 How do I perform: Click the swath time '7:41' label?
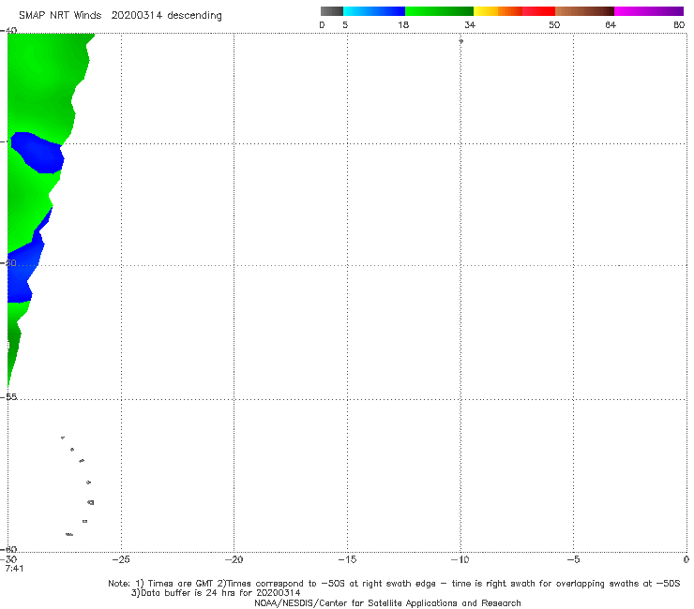pos(14,569)
